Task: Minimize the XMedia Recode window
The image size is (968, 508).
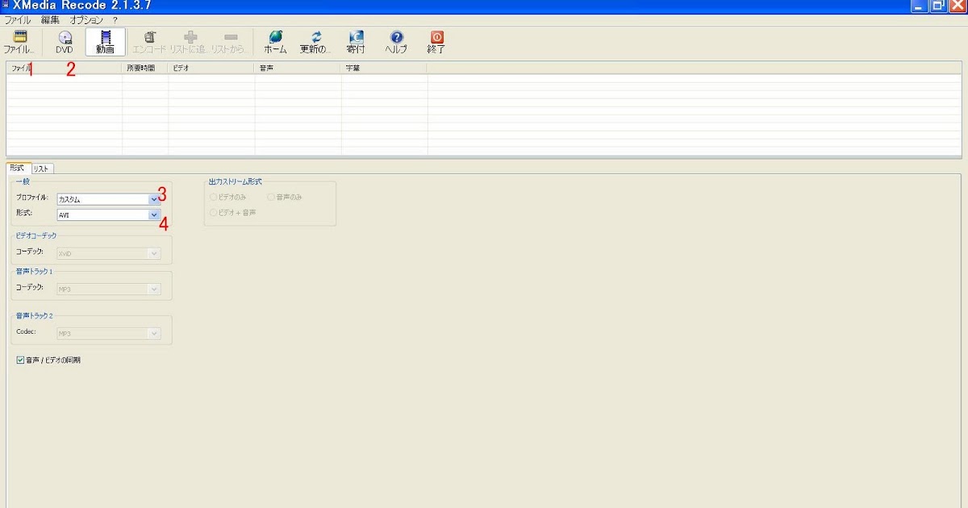Action: [x=920, y=6]
